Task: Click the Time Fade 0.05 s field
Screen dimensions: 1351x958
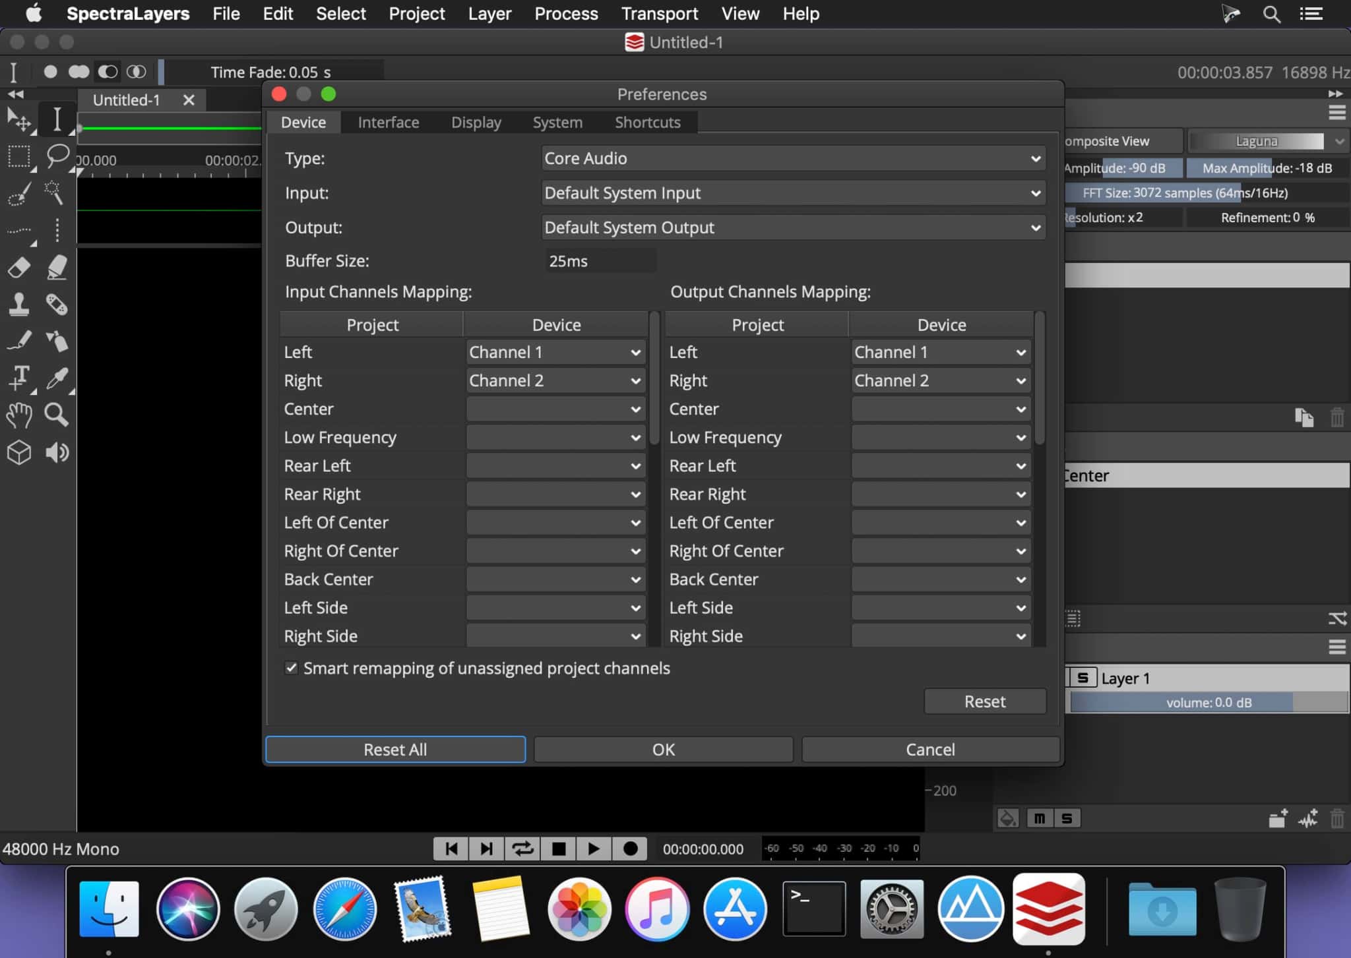Action: tap(272, 71)
